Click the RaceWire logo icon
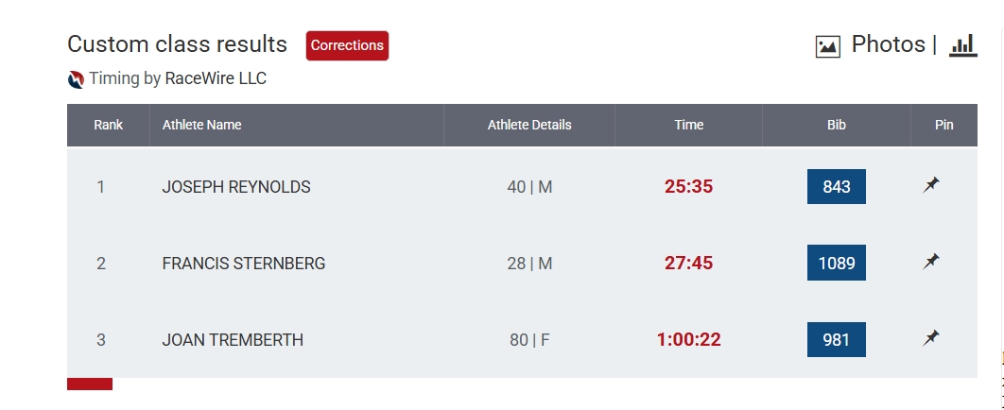This screenshot has height=410, width=1004. 76,79
